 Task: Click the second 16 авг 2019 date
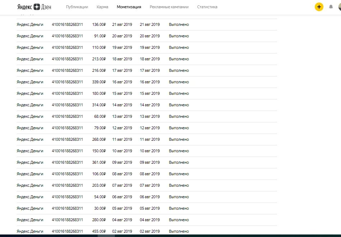pyautogui.click(x=150, y=82)
